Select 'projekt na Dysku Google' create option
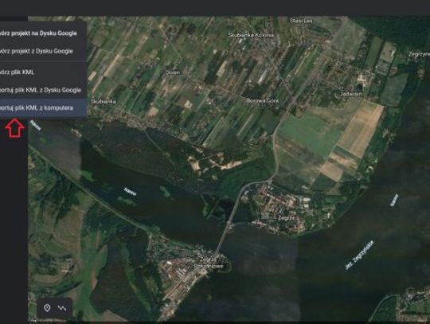430x324 pixels. pyautogui.click(x=43, y=33)
